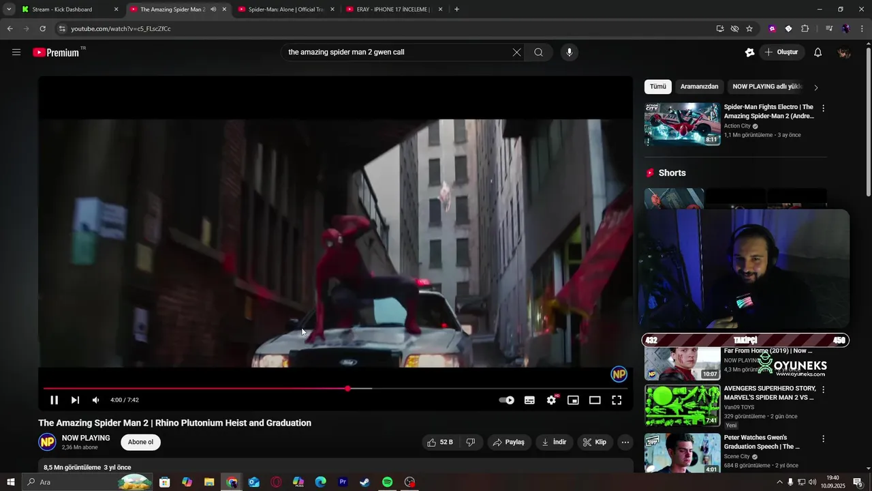Image resolution: width=872 pixels, height=491 pixels.
Task: Like the video with thumbs up
Action: pyautogui.click(x=440, y=442)
